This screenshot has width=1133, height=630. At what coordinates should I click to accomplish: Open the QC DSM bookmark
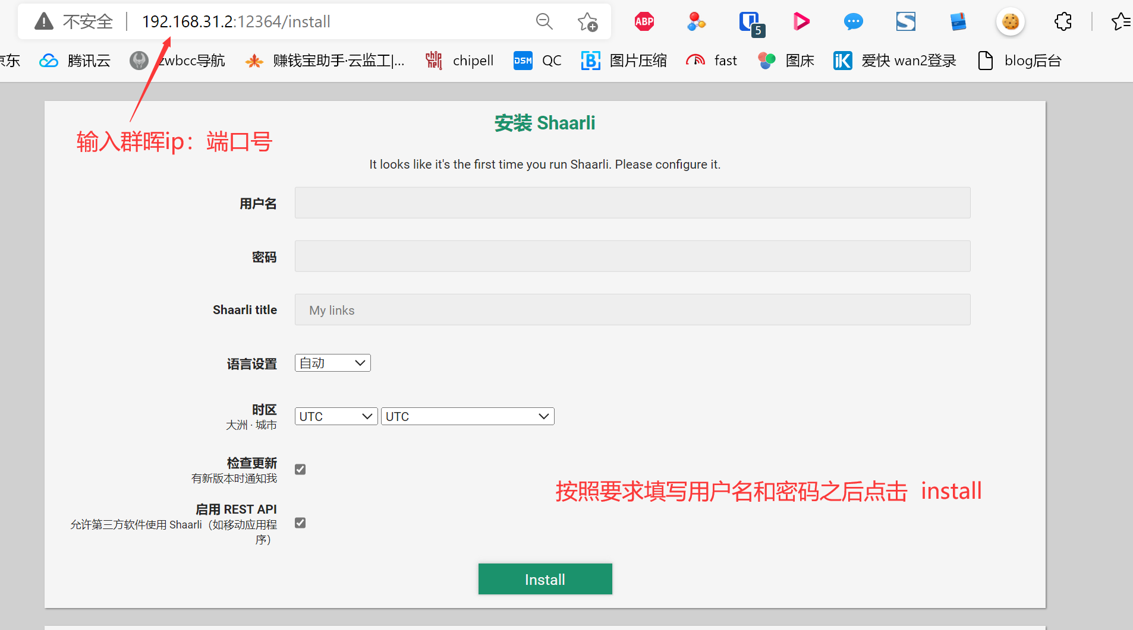(537, 61)
